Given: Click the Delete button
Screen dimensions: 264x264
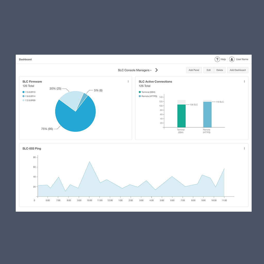Looking at the screenshot, I should tap(220, 70).
